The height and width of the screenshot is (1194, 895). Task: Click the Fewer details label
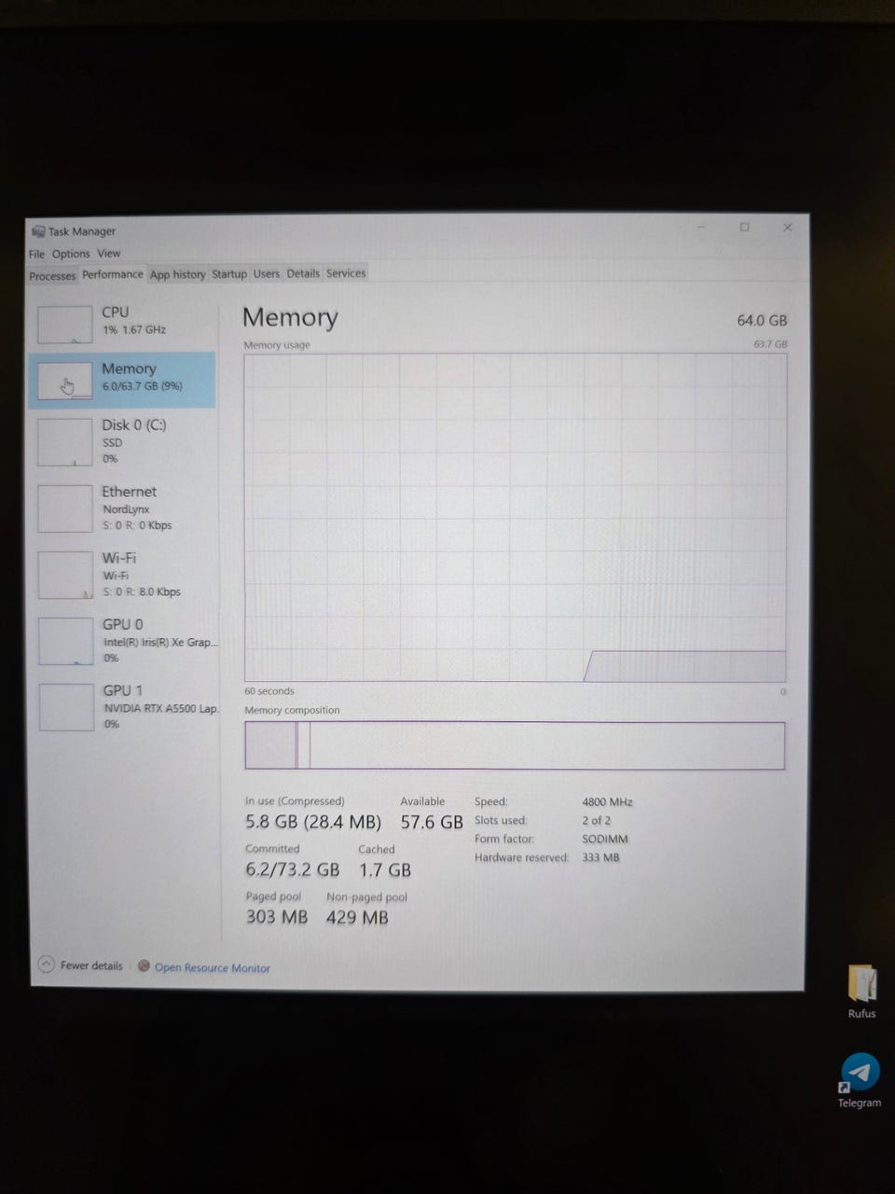click(91, 965)
